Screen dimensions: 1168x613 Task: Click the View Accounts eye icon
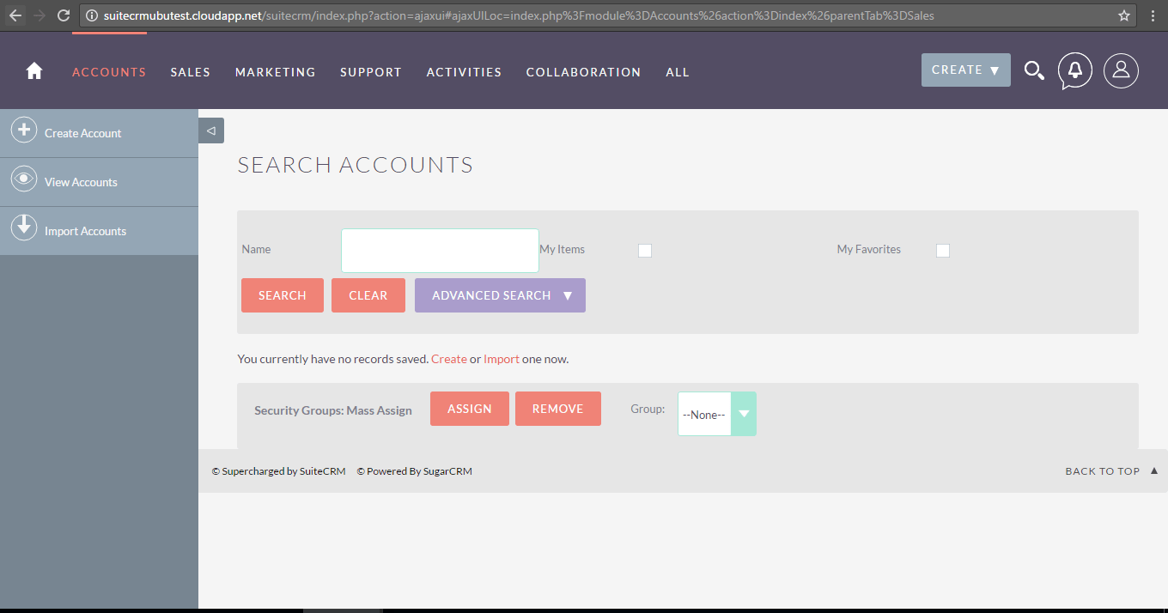(23, 179)
